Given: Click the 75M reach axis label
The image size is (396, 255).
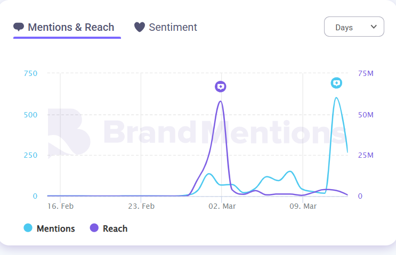Looking at the screenshot, I should click(366, 73).
